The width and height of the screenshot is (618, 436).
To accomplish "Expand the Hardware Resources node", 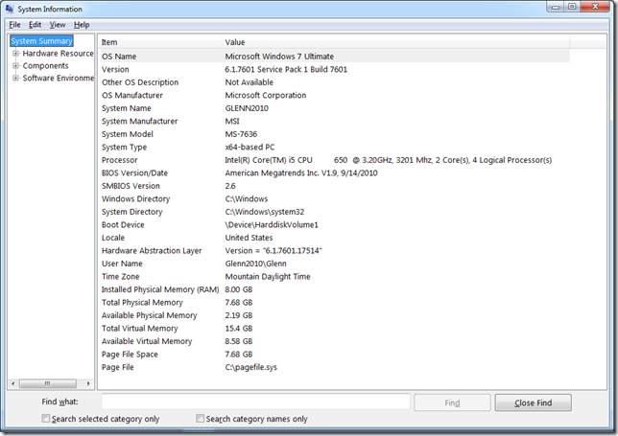I will [15, 53].
